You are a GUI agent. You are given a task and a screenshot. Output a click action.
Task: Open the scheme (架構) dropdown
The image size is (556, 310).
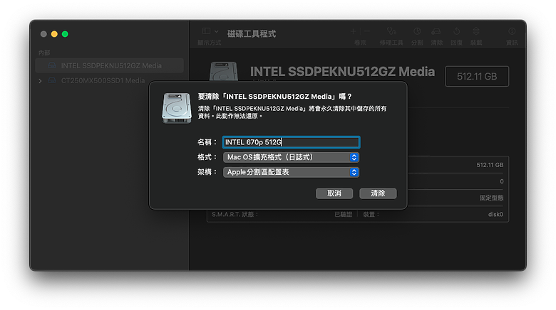pos(291,172)
